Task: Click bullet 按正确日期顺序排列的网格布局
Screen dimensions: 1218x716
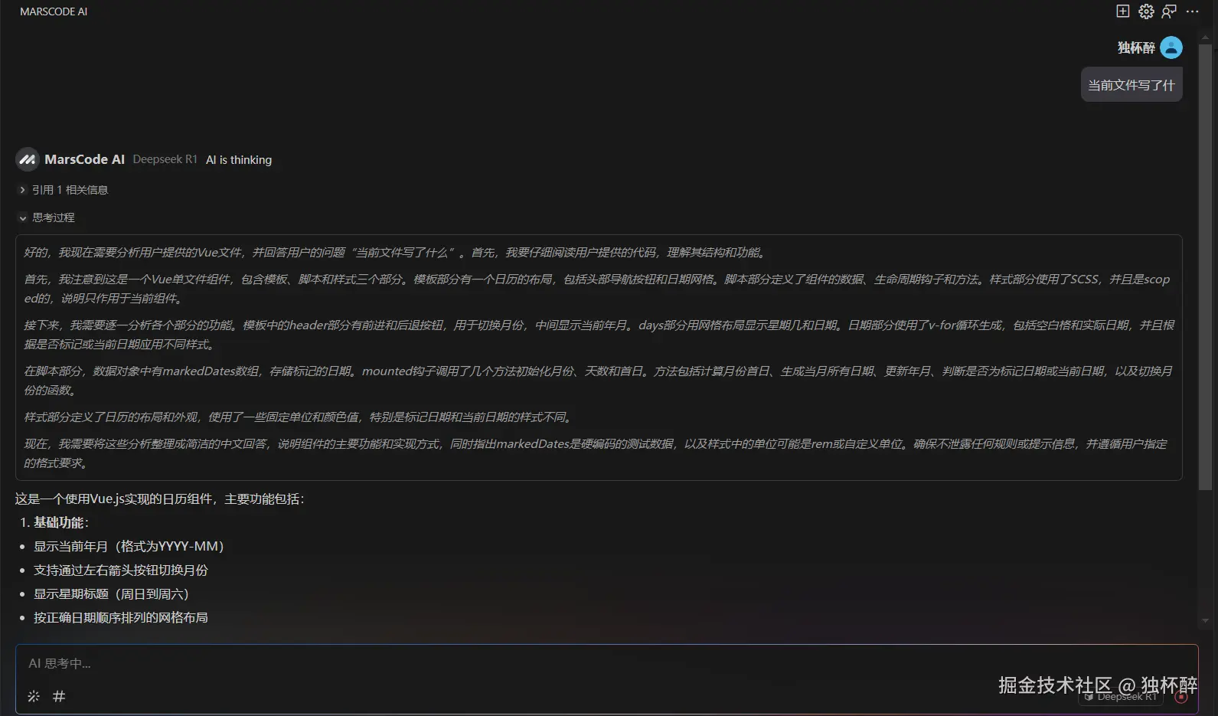Action: point(121,617)
